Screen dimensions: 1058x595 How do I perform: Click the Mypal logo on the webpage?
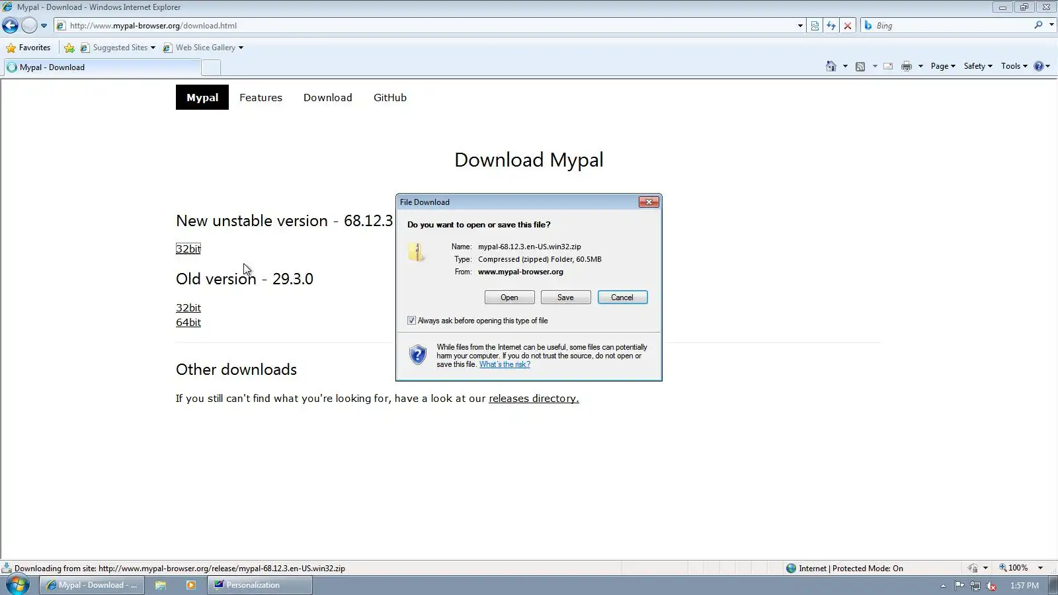point(202,97)
